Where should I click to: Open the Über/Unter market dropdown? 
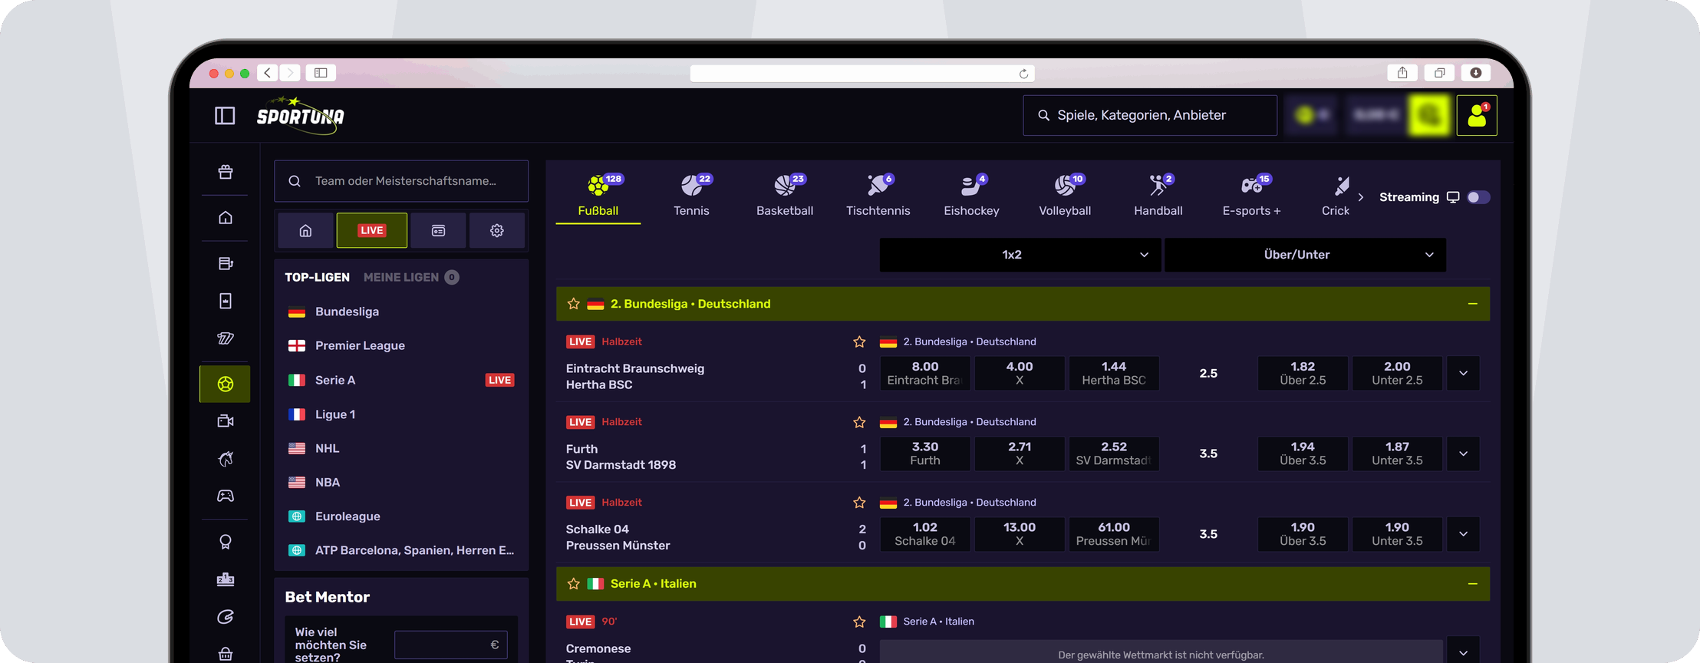(1305, 255)
